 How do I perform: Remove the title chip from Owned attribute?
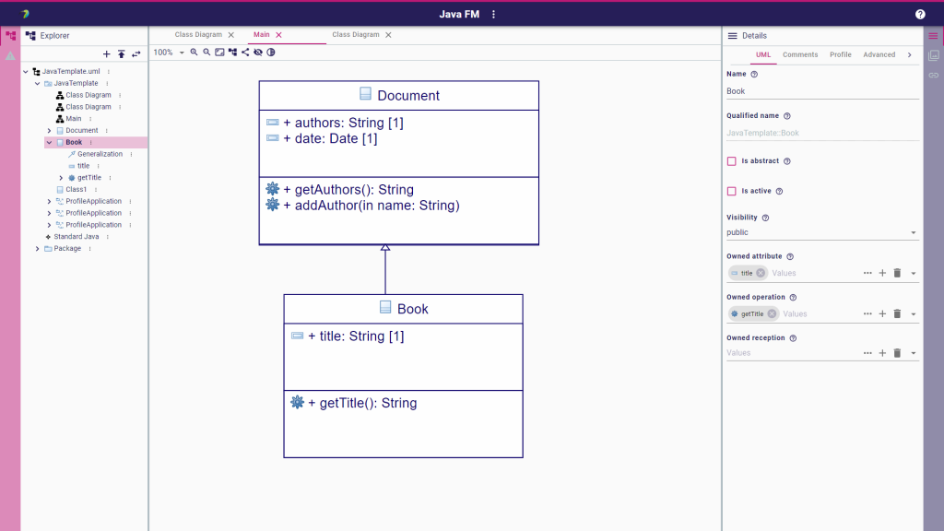pos(761,273)
